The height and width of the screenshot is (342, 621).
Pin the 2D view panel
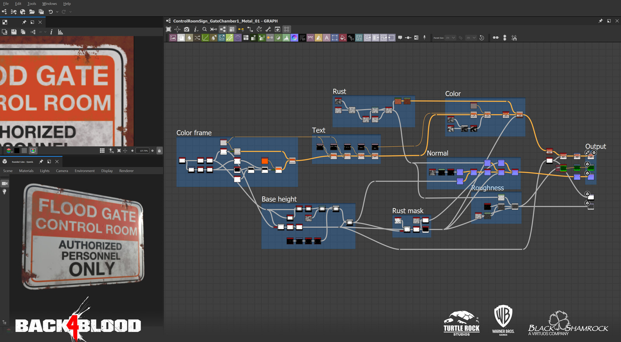pyautogui.click(x=24, y=22)
